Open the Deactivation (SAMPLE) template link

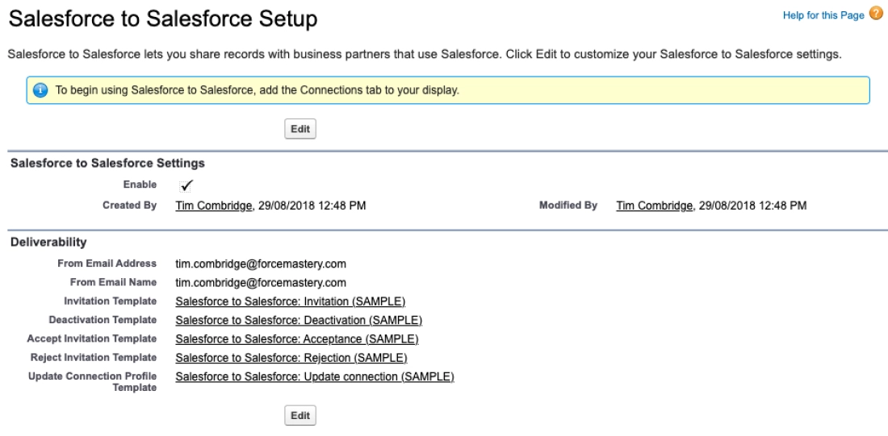tap(299, 320)
